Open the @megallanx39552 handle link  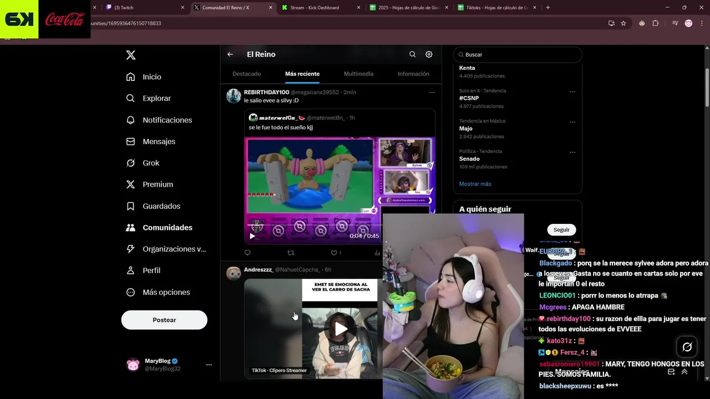click(x=315, y=93)
